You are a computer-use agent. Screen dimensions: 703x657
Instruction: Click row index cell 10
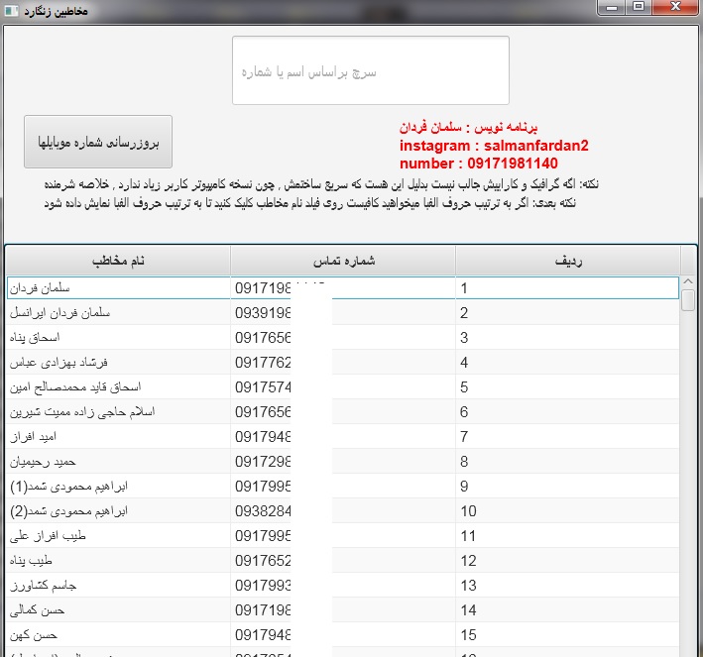567,511
